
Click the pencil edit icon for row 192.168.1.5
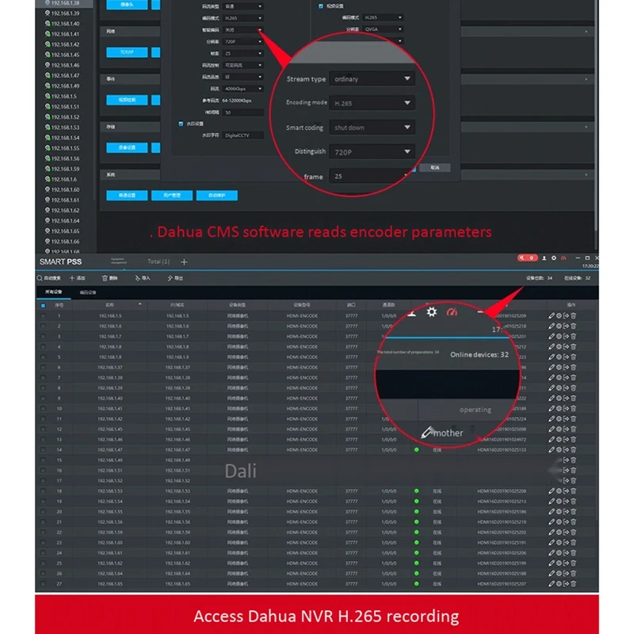pos(552,315)
